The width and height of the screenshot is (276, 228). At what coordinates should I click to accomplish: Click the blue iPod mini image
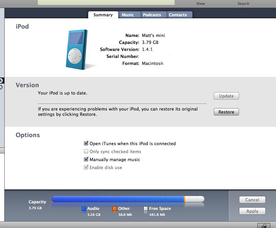click(x=77, y=50)
